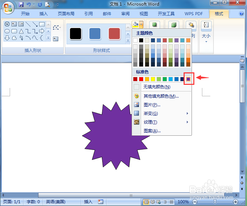Viewport: 247px width, 206px height.
Task: Go to the 视图 tab
Action: click(144, 14)
